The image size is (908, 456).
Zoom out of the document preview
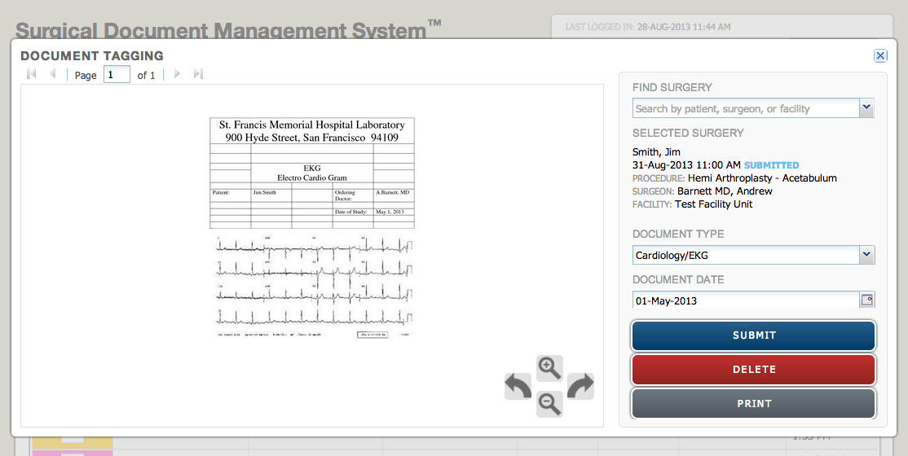point(550,403)
